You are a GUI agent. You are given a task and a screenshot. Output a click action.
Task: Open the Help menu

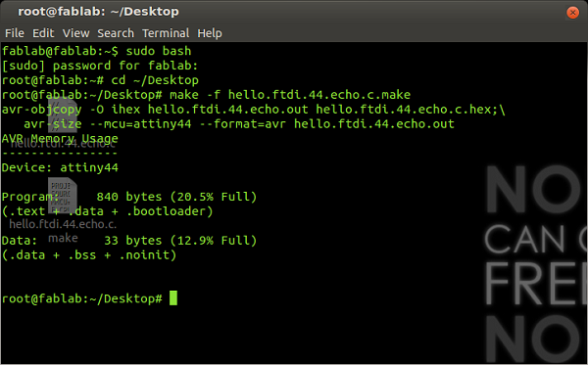210,33
